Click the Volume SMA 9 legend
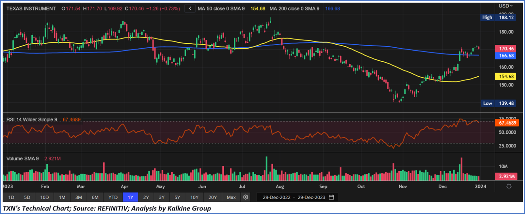 click(23, 159)
